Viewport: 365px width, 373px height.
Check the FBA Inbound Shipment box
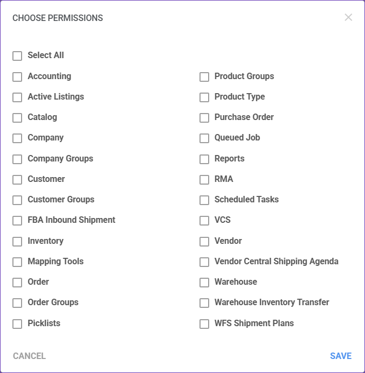click(17, 221)
